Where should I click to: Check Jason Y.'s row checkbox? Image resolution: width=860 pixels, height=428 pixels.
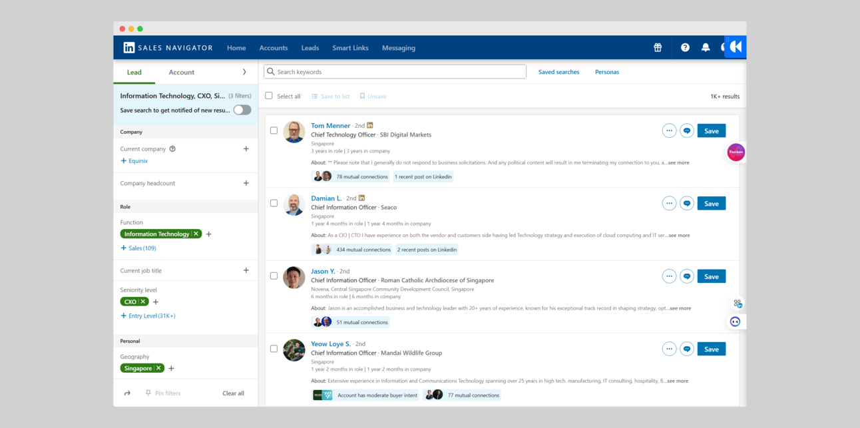(274, 276)
